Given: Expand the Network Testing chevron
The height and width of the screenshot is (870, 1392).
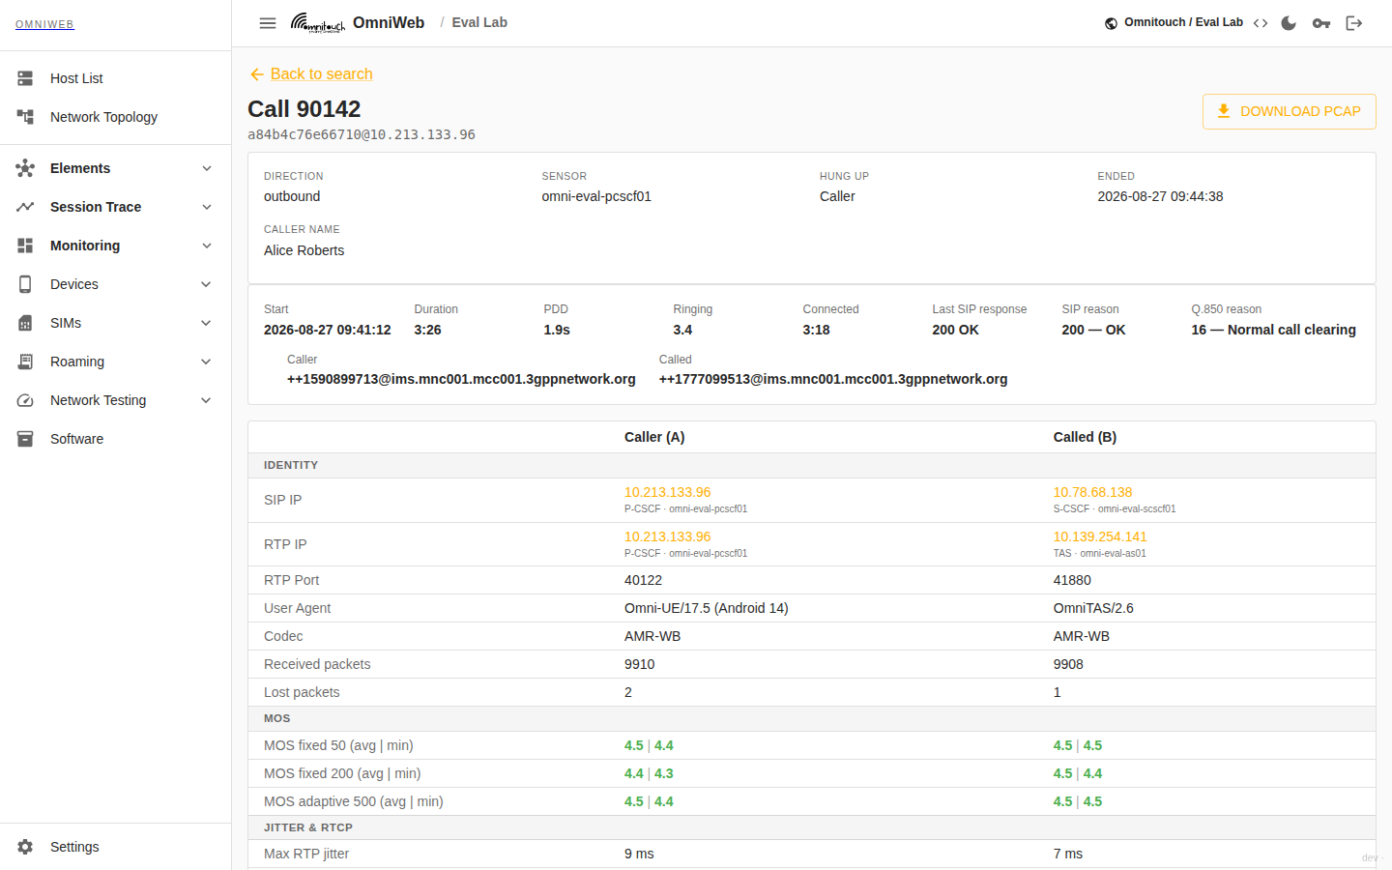Looking at the screenshot, I should coord(206,400).
